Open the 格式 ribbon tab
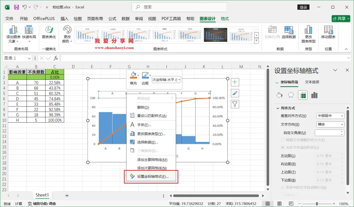The image size is (354, 207). click(225, 19)
